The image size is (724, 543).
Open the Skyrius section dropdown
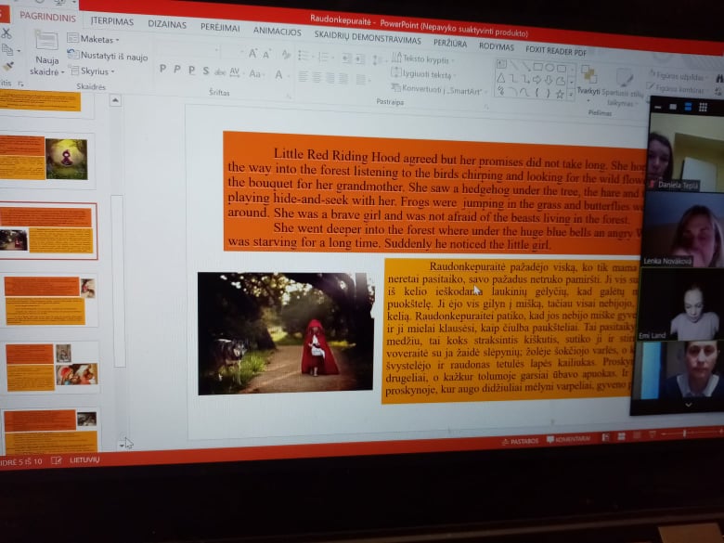[92, 71]
